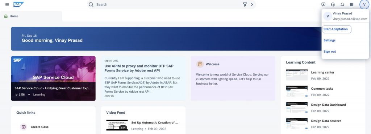The height and width of the screenshot is (134, 371).
Task: Open notifications bell
Action: point(342,4)
